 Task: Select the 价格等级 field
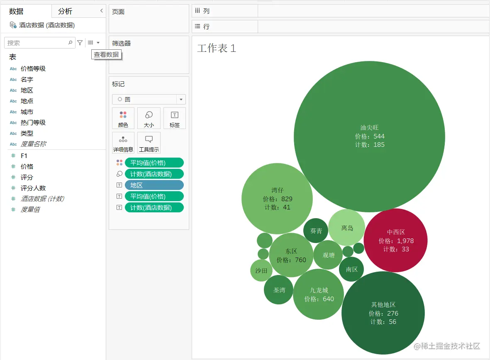coord(33,69)
